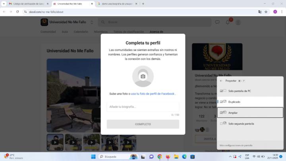Viewport: 286px width, 161px height.
Task: Open Firefox from the taskbar
Action: [x=168, y=157]
